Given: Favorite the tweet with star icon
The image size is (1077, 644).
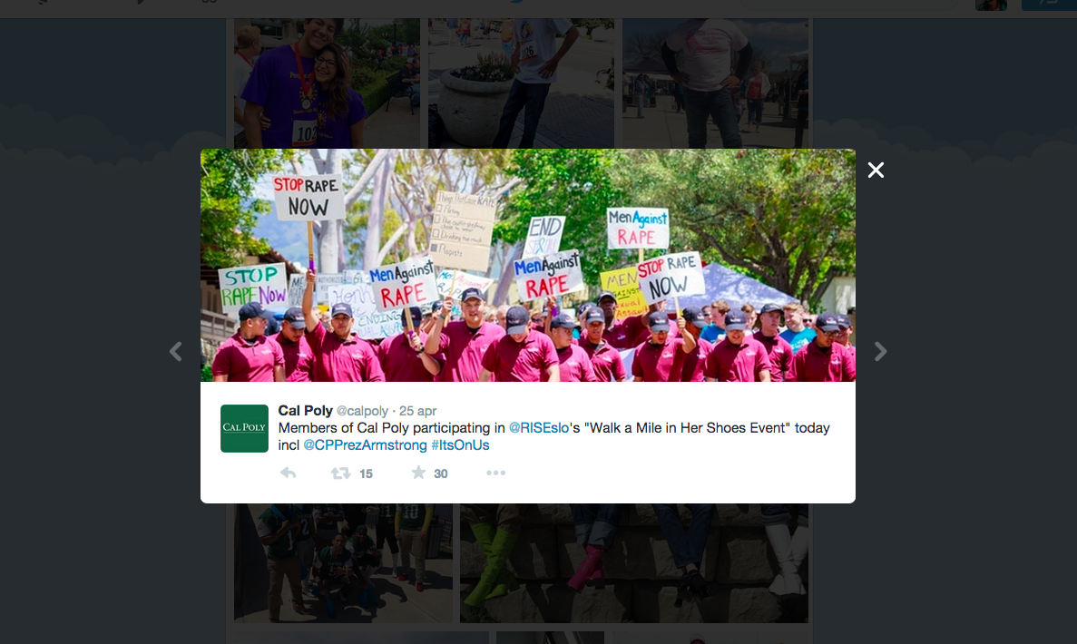Looking at the screenshot, I should 418,473.
